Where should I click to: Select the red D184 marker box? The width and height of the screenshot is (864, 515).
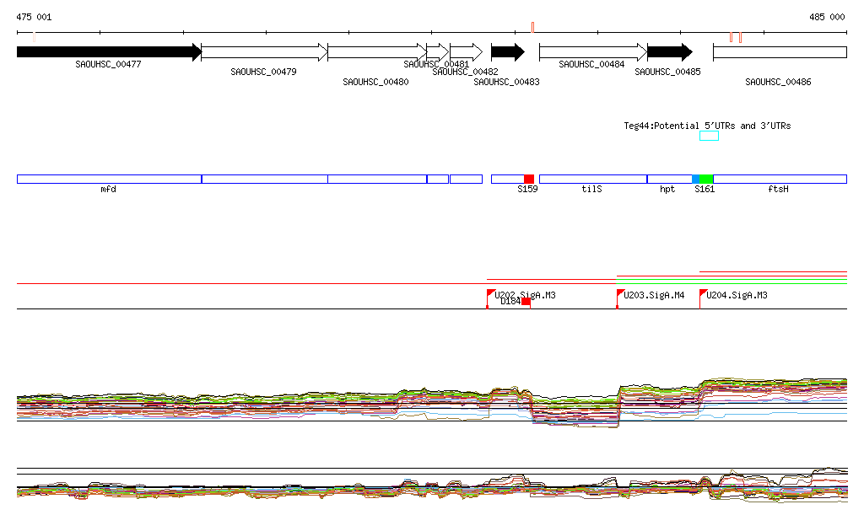(x=526, y=302)
